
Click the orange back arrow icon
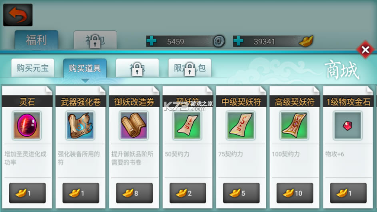18,15
